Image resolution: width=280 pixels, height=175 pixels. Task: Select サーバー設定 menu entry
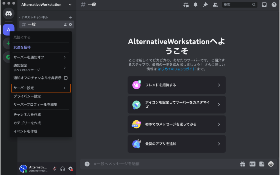click(40, 88)
